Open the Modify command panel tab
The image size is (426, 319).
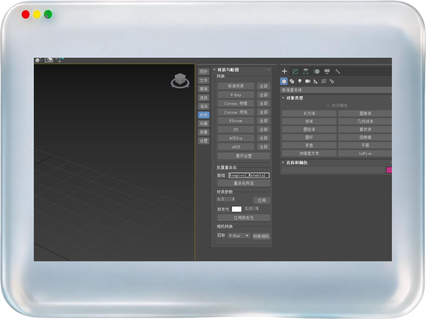coord(295,71)
